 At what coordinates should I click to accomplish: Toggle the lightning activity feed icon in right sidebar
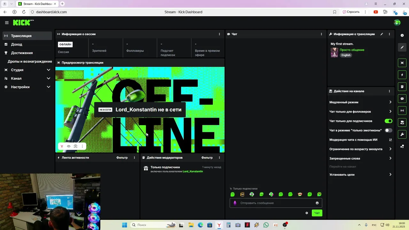tap(402, 75)
